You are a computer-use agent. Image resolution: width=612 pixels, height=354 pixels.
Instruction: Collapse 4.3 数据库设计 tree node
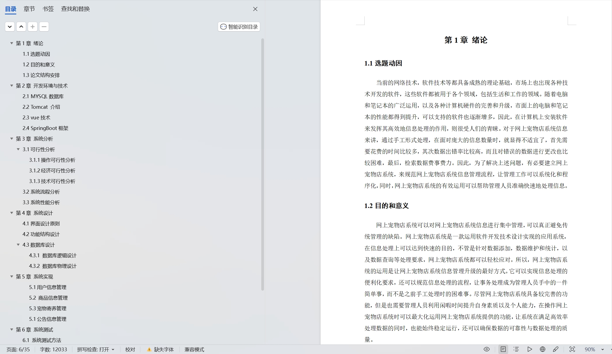(x=18, y=245)
